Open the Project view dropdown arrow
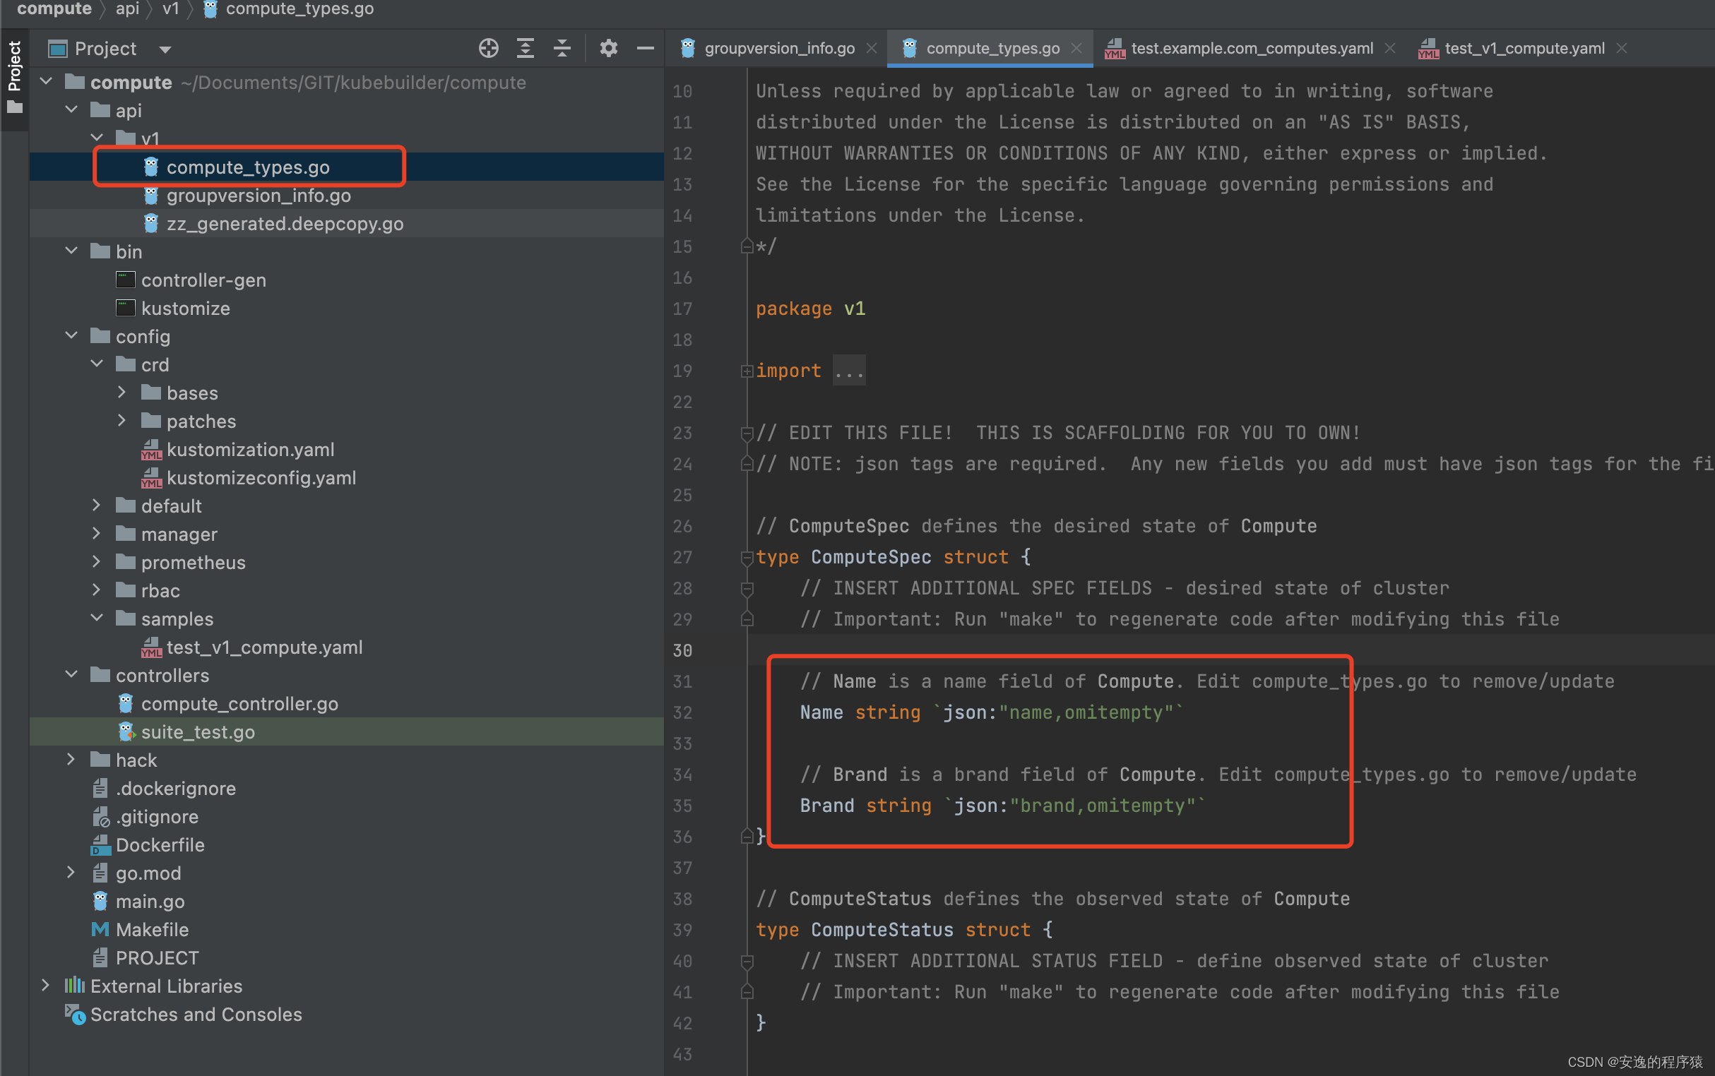 [x=165, y=50]
